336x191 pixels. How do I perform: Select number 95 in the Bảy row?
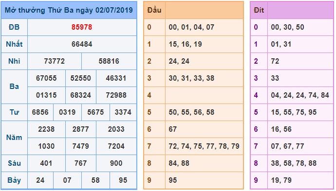point(123,180)
